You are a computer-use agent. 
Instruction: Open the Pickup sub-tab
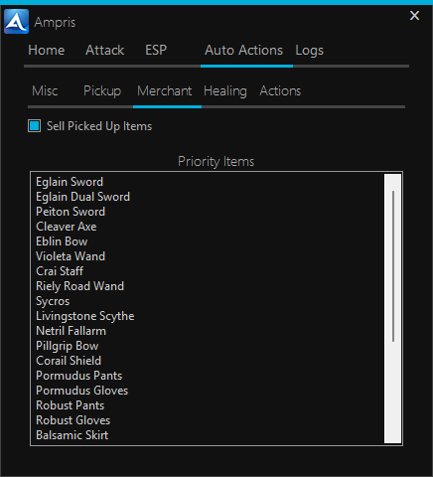[x=102, y=90]
